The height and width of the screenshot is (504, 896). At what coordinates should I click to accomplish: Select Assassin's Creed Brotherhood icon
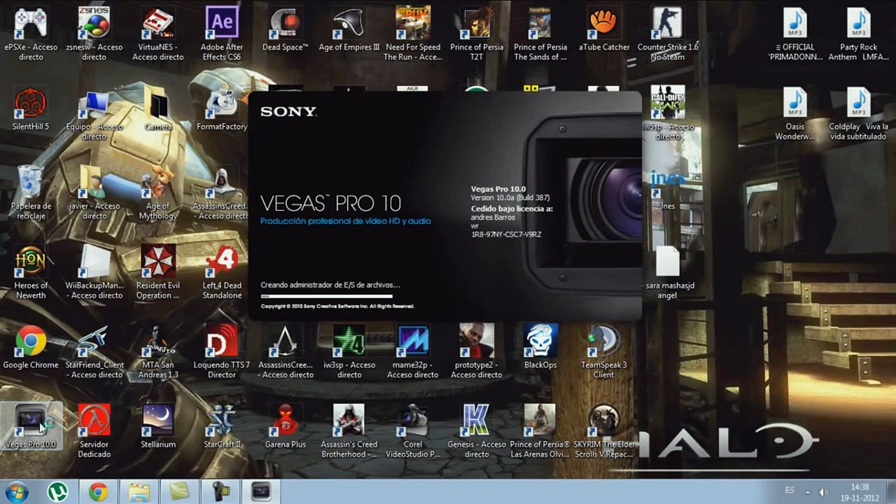(x=349, y=430)
